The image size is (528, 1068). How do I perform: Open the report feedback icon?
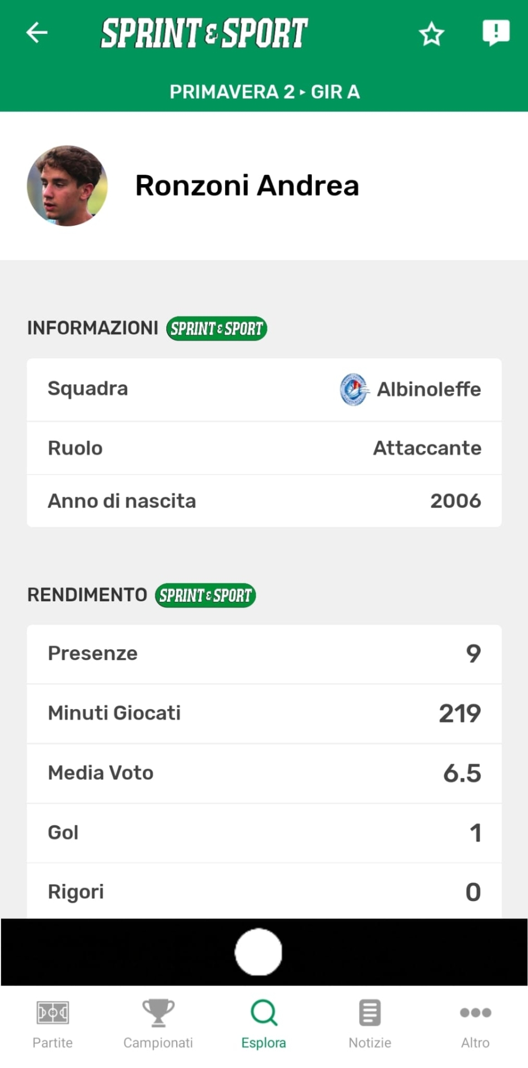[496, 33]
